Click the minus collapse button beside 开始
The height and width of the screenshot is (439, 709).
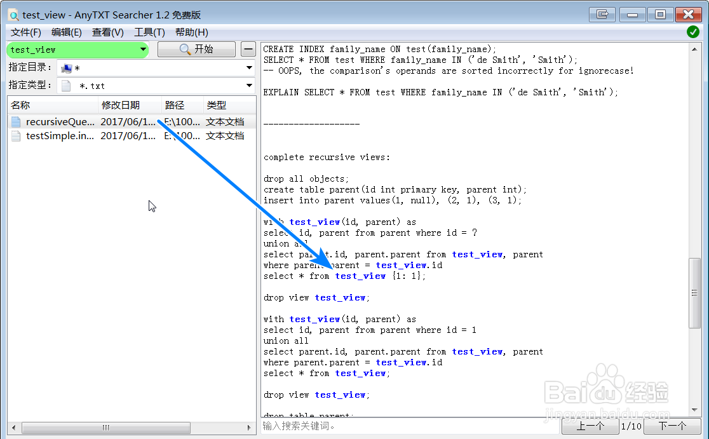pyautogui.click(x=248, y=50)
